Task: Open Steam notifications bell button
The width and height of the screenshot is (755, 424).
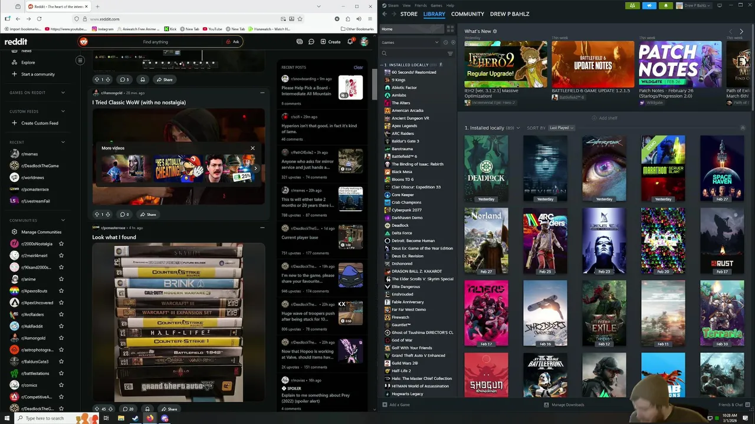Action: [665, 5]
